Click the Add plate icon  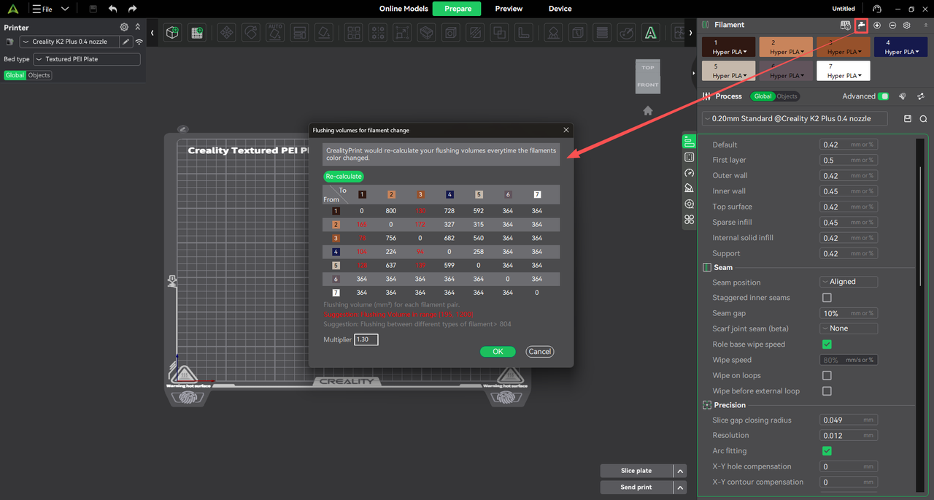pos(197,33)
